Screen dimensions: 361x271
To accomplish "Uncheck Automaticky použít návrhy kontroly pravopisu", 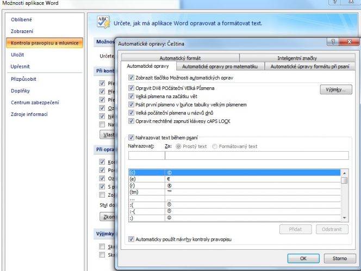I will pyautogui.click(x=131, y=239).
